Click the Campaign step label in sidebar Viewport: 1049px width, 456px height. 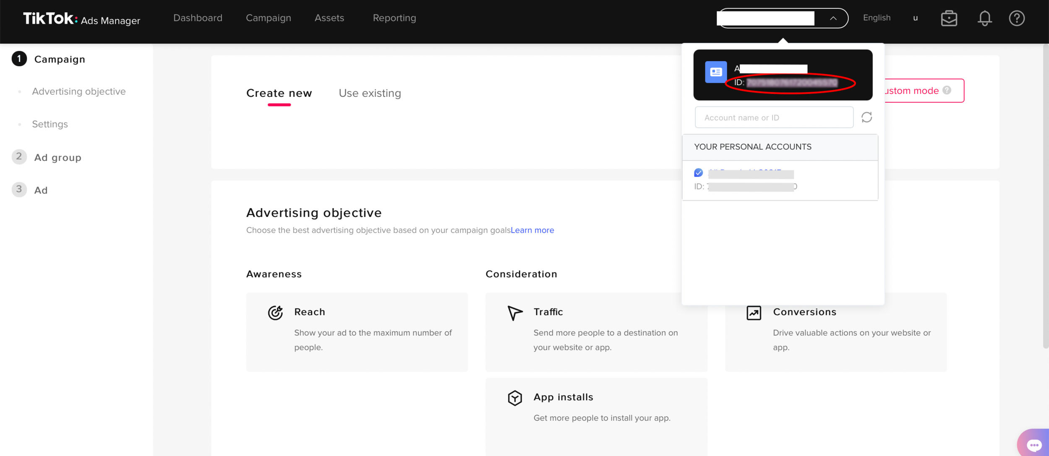point(60,60)
